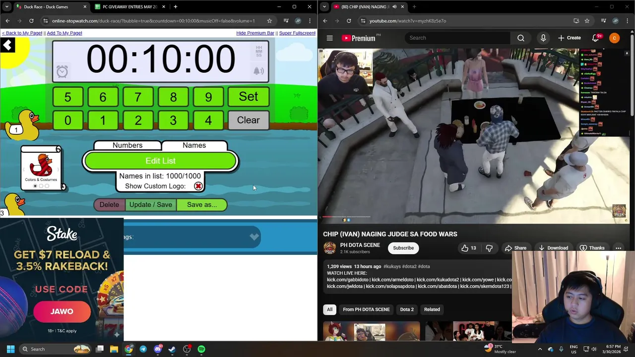Click the Thanks button under the video

592,248
